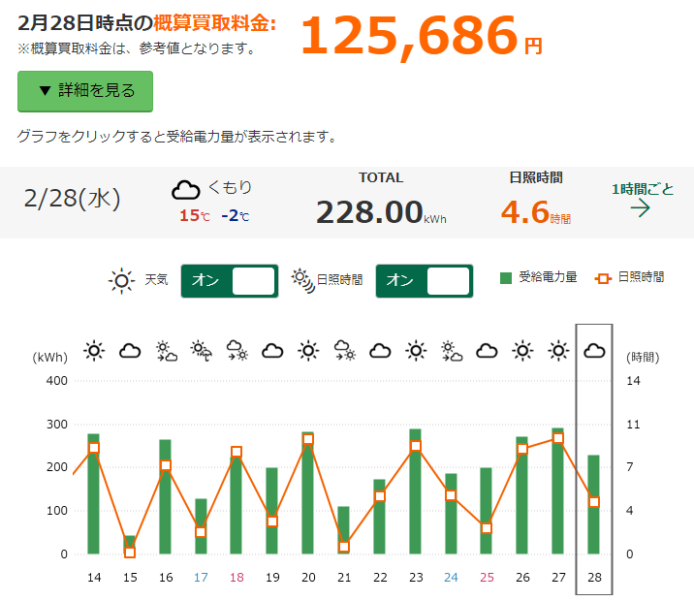This screenshot has width=694, height=601.
Task: Select the sunny weather icon for day 14
Action: point(94,351)
